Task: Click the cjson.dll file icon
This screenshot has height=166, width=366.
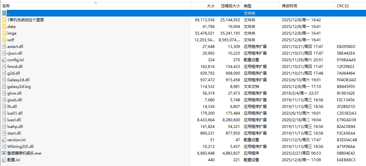Action: 4,53
